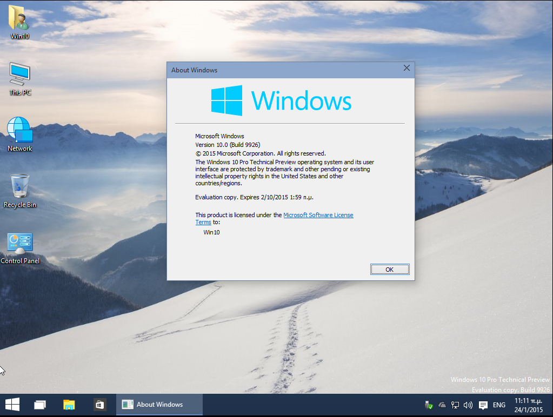This screenshot has width=553, height=417.
Task: Launch File Explorer from the taskbar
Action: 69,405
